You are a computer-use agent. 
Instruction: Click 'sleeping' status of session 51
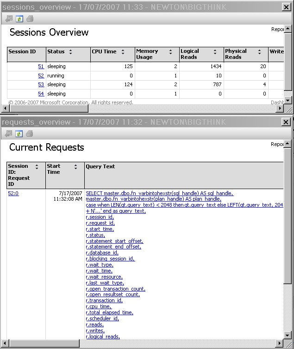click(56, 66)
